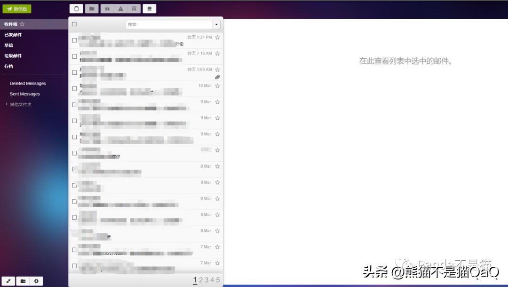
Task: Click the collapse sidebar arrows icon
Action: point(8,281)
